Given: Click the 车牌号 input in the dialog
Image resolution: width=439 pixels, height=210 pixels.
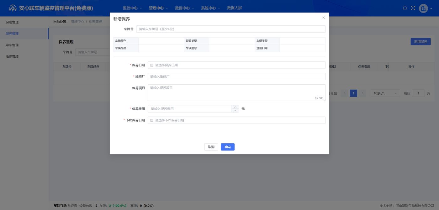Looking at the screenshot, I should tap(231, 29).
